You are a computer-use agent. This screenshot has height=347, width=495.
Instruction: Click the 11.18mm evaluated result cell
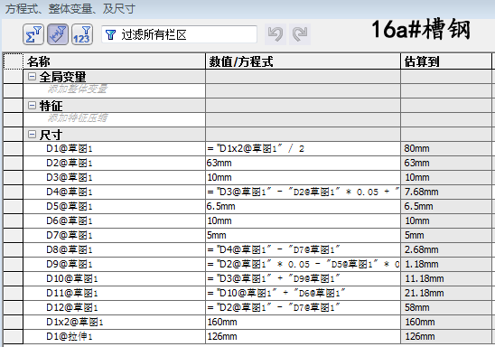tap(446, 279)
